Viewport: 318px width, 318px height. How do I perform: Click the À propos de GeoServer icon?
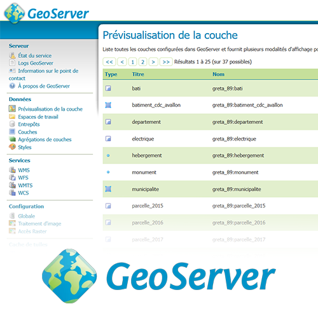pos(12,86)
